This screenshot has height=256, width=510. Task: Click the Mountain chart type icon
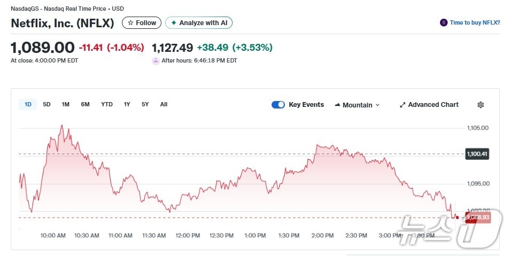[337, 105]
